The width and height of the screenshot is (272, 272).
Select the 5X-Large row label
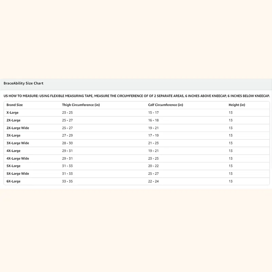(14, 166)
